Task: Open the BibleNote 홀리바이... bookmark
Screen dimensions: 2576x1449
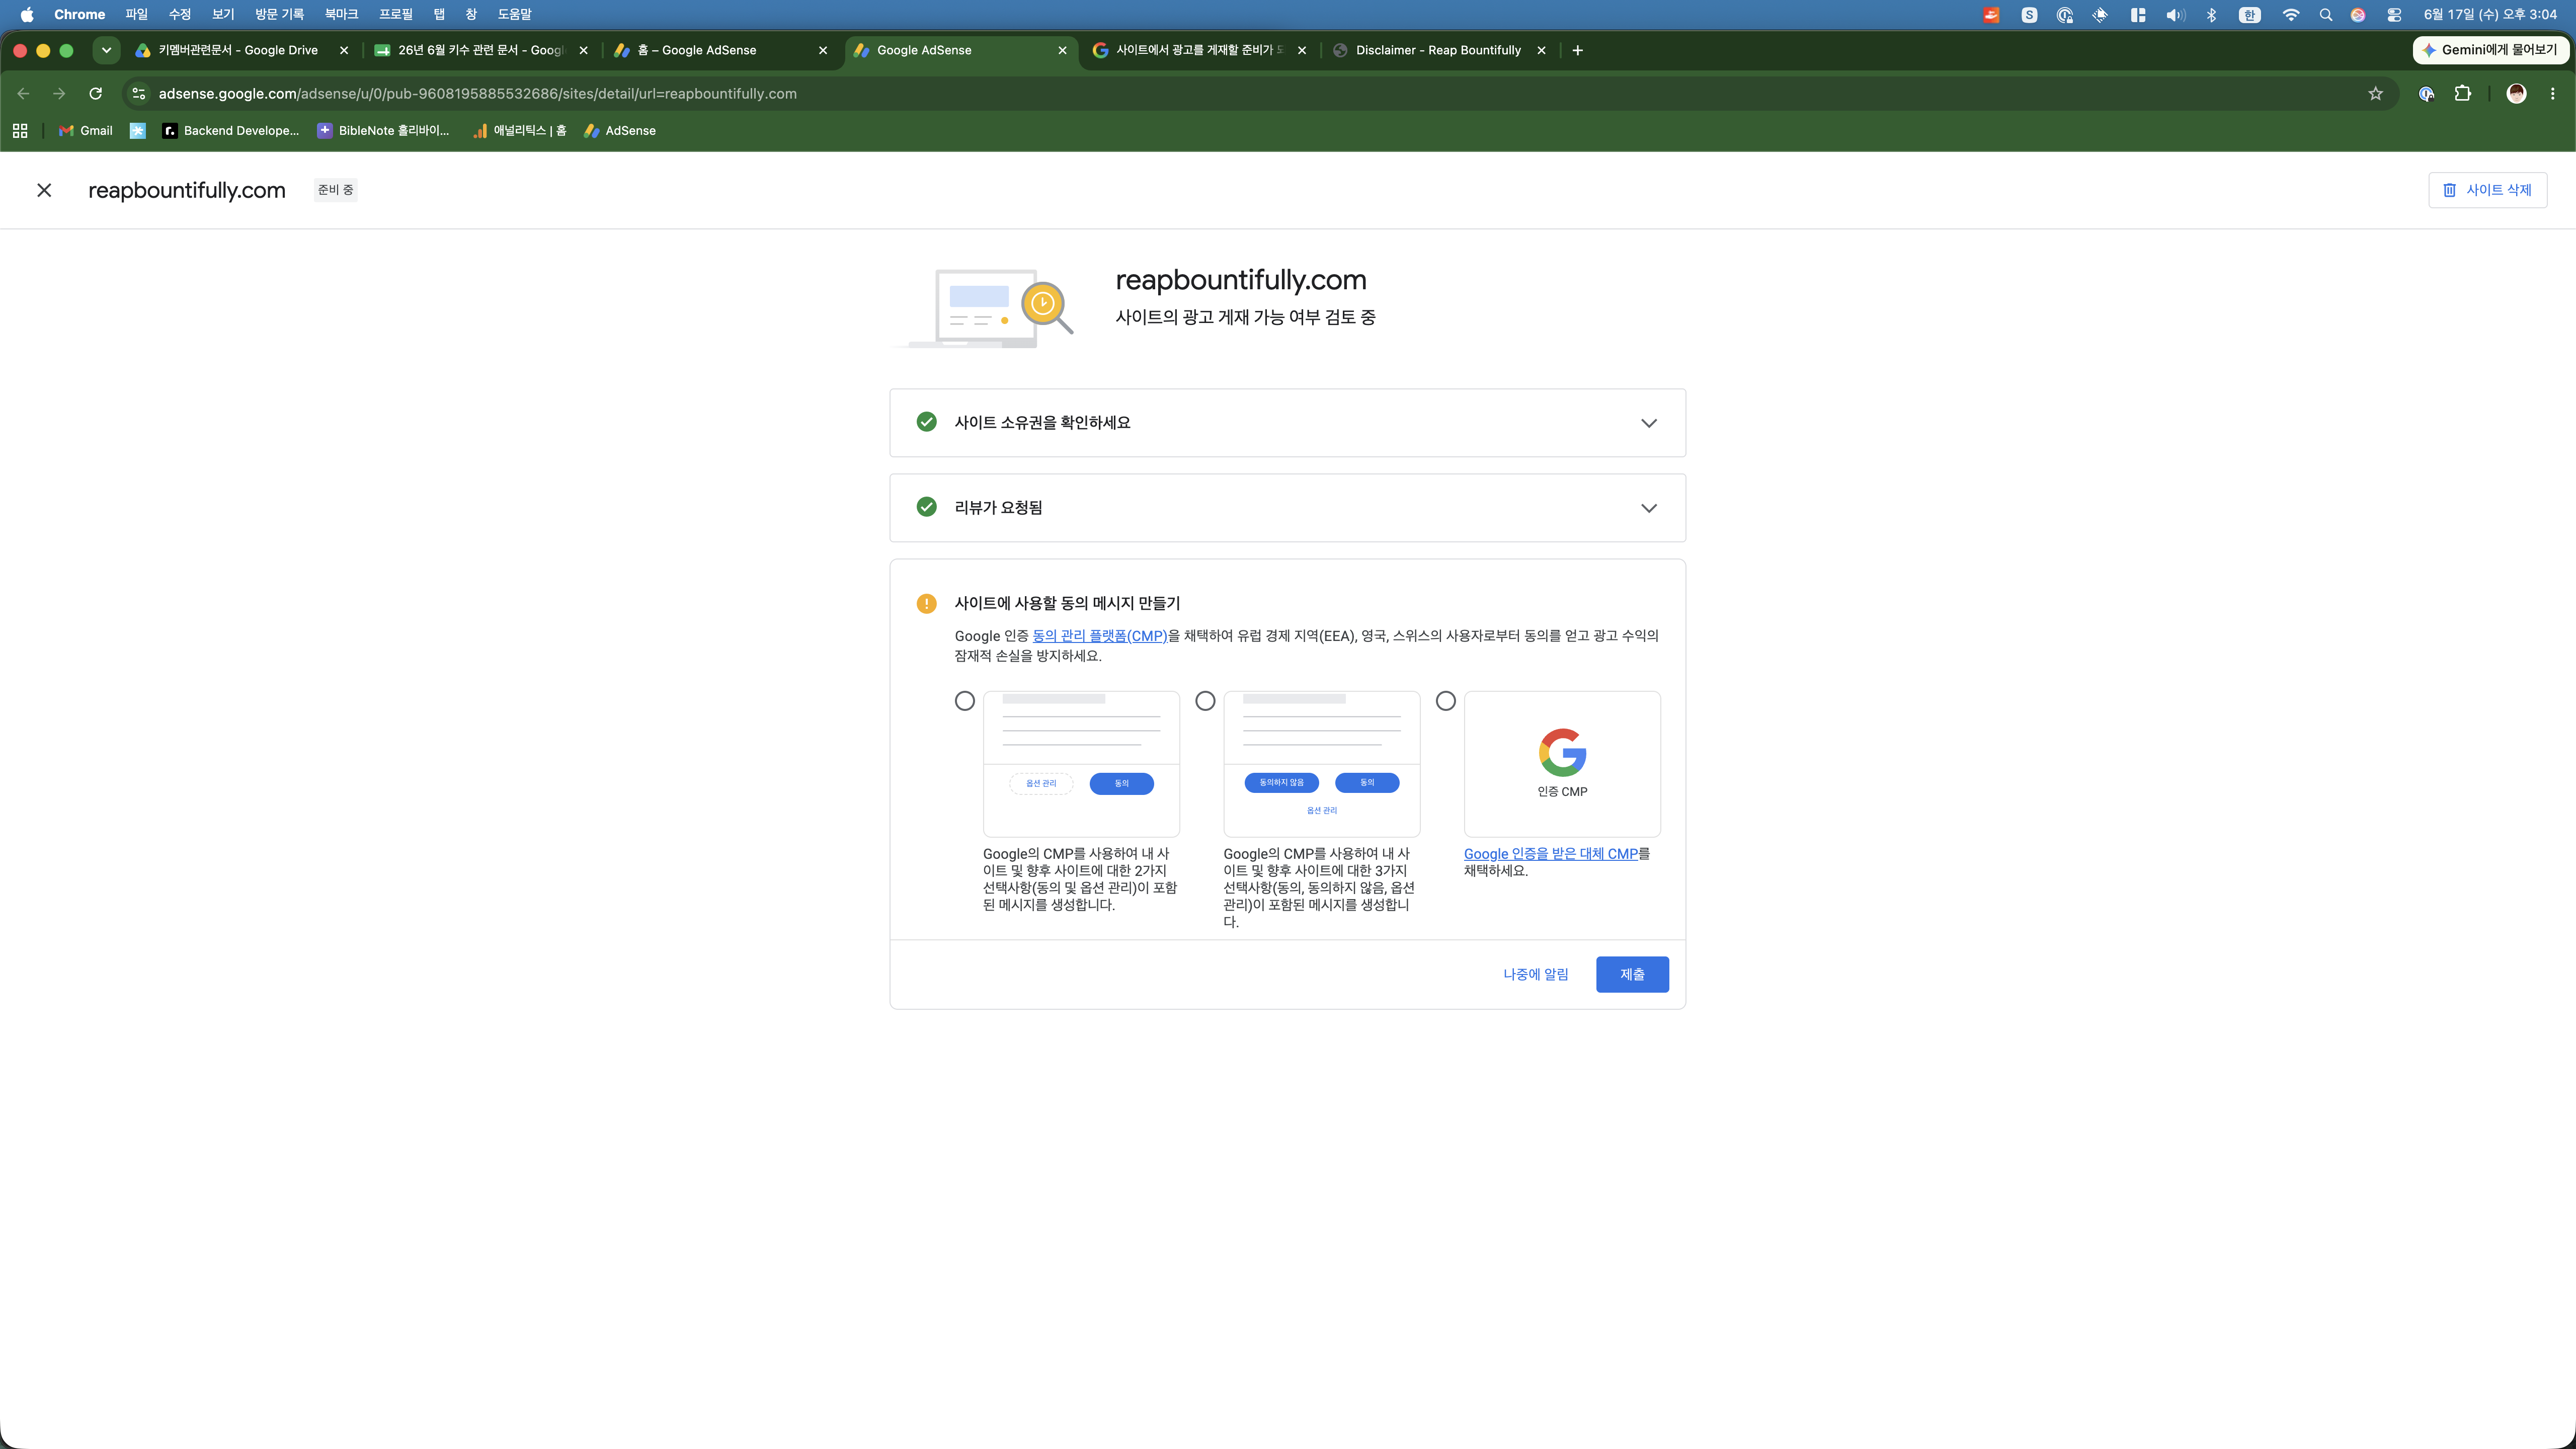Action: point(384,131)
